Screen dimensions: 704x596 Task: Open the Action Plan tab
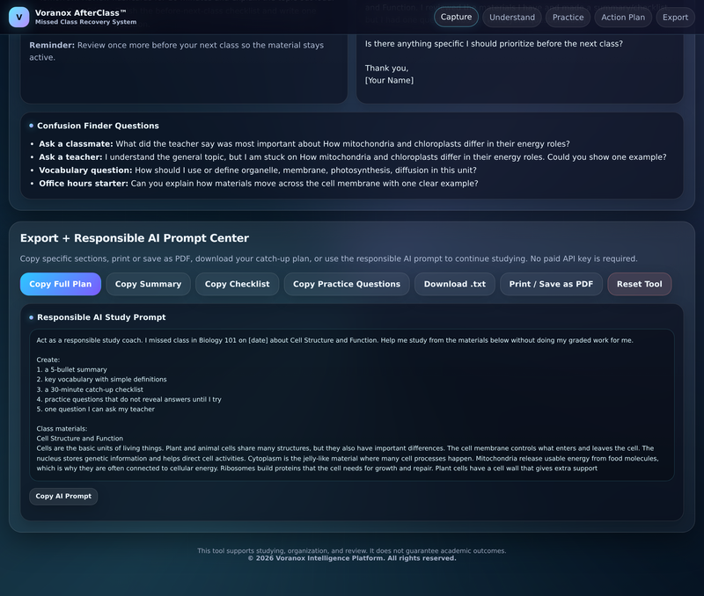pos(623,17)
